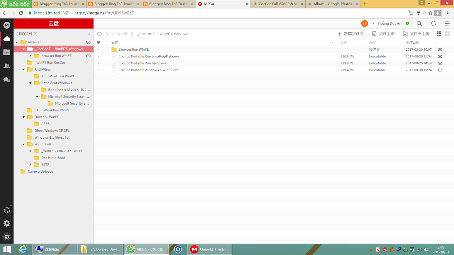Switch to grid thumbnail view
This screenshot has width=454, height=255.
pyautogui.click(x=447, y=34)
